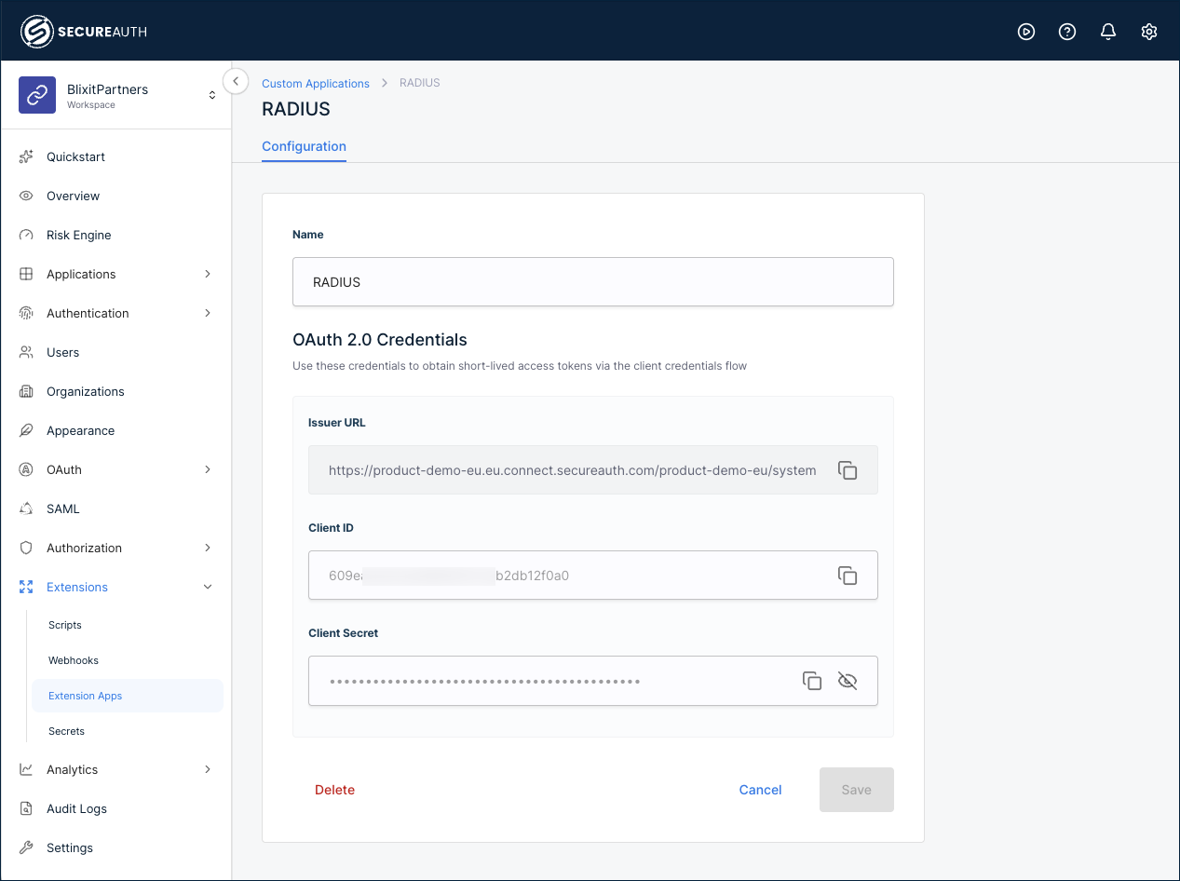
Task: Cancel the configuration changes
Action: click(760, 790)
